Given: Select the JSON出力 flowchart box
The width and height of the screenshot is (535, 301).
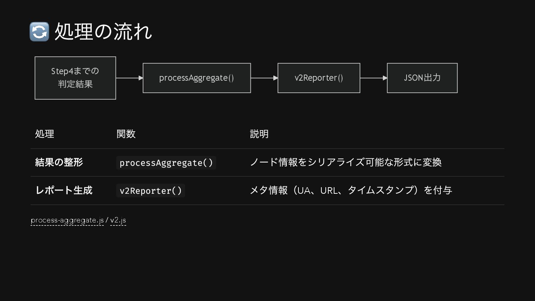Looking at the screenshot, I should tap(422, 78).
